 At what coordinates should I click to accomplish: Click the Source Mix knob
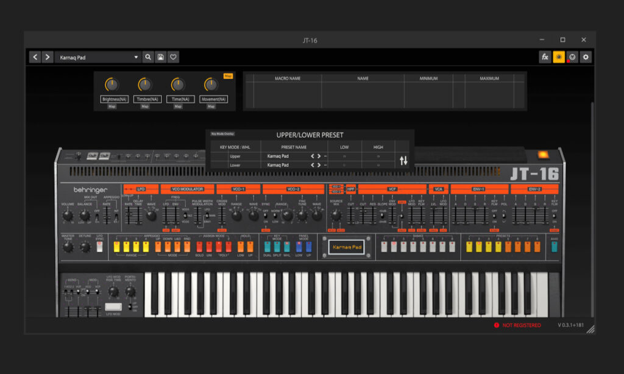click(336, 216)
